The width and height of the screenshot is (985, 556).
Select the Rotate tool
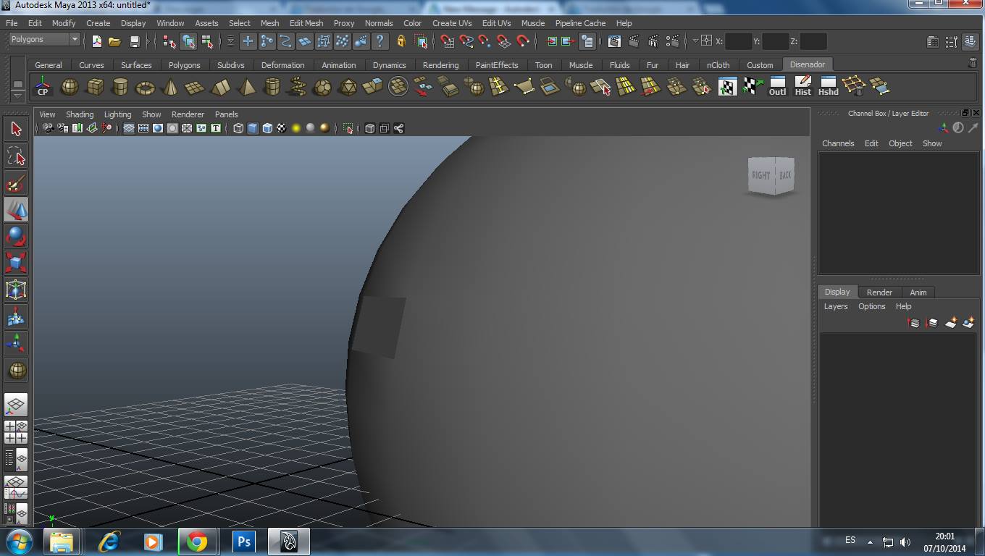click(x=16, y=235)
